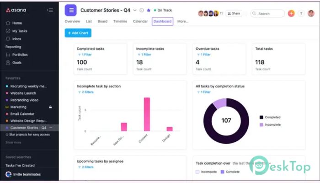Click the Share button

[x=234, y=13]
